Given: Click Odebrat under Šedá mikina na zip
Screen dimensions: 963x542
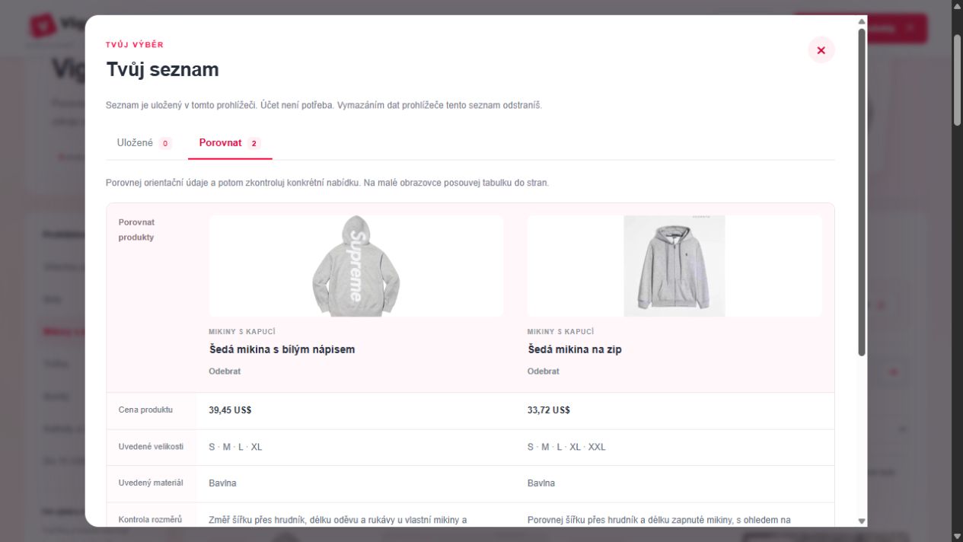Looking at the screenshot, I should (543, 371).
